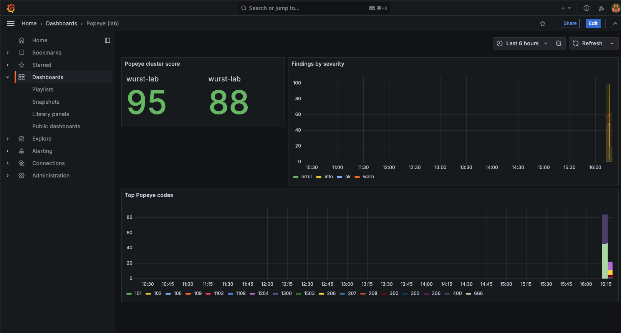This screenshot has height=333, width=621.
Task: Toggle the hamburger navigation menu
Action: click(x=11, y=23)
